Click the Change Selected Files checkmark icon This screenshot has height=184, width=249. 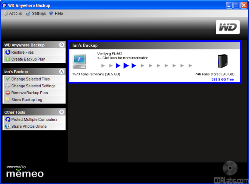[8, 79]
